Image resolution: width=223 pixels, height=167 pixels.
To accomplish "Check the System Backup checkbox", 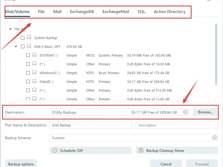I will (23, 38).
